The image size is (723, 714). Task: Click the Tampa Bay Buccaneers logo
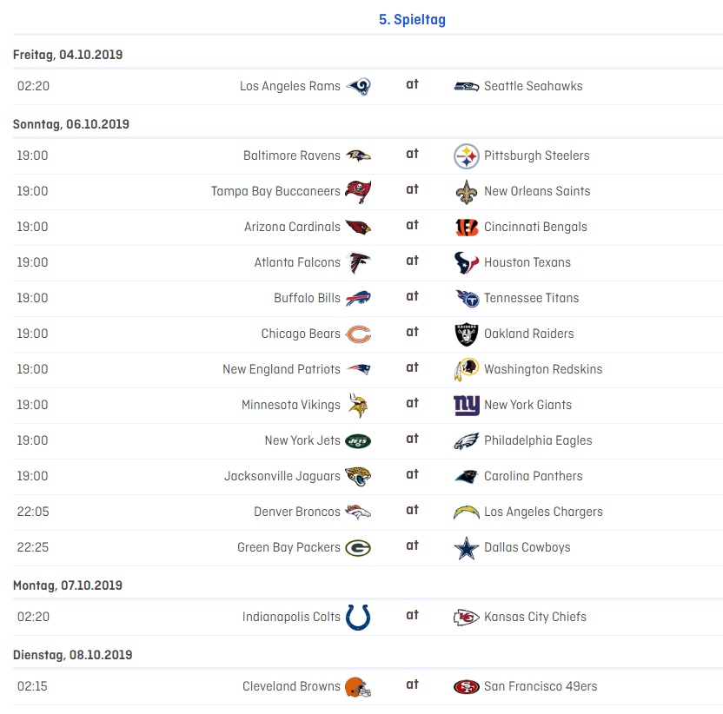click(x=358, y=192)
